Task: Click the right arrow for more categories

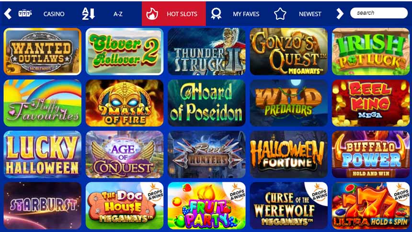Action: click(x=340, y=14)
